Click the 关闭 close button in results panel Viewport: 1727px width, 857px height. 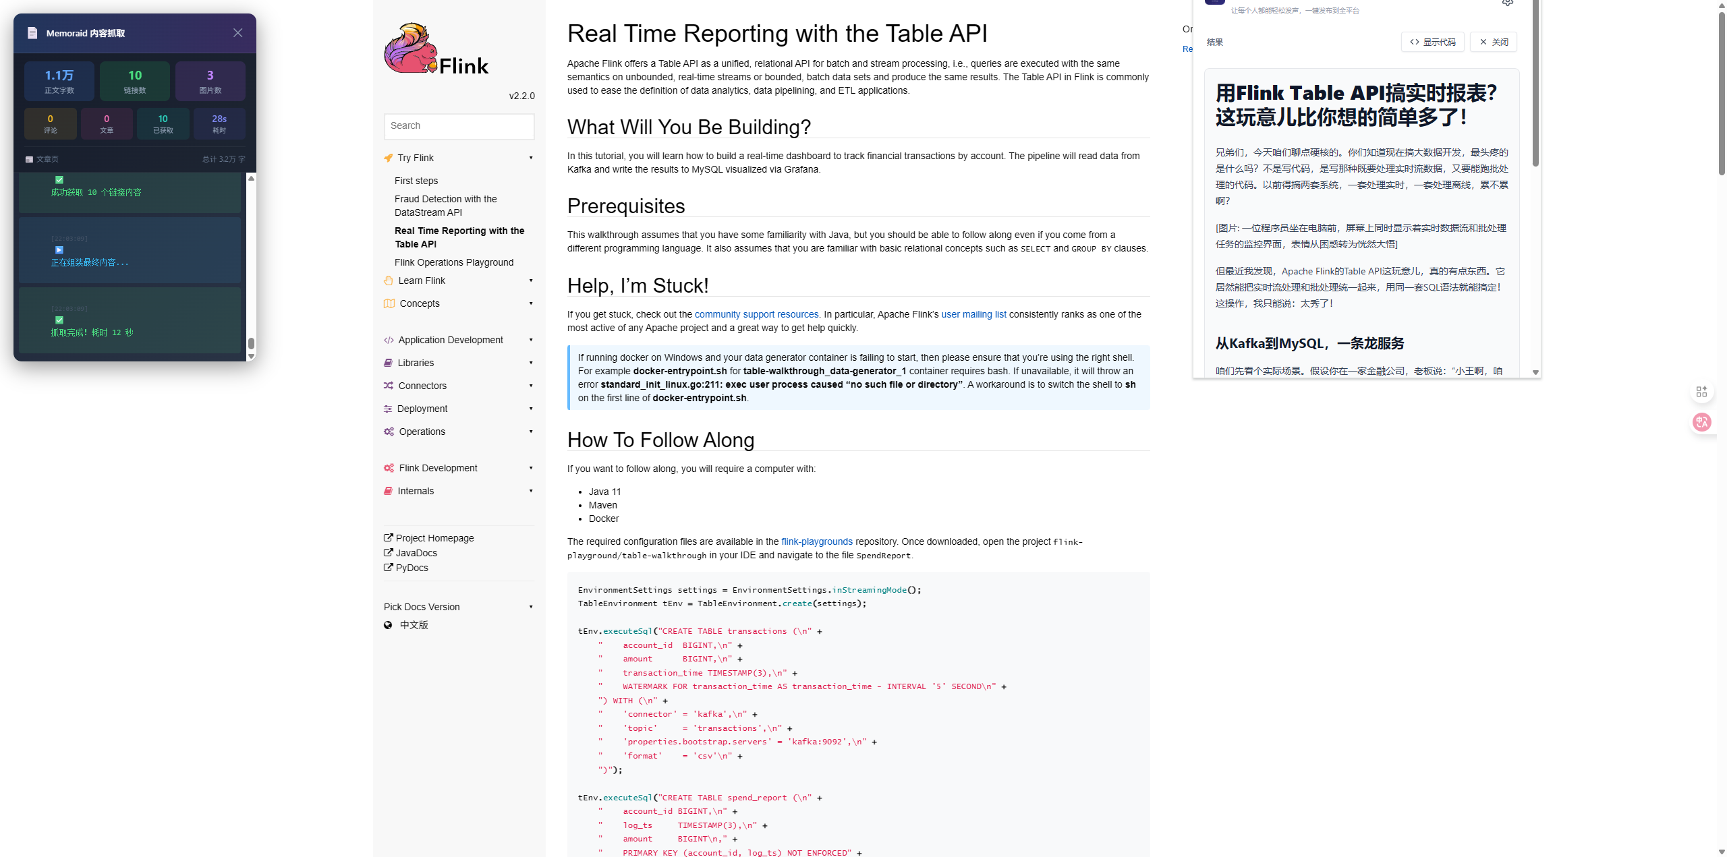[1494, 42]
